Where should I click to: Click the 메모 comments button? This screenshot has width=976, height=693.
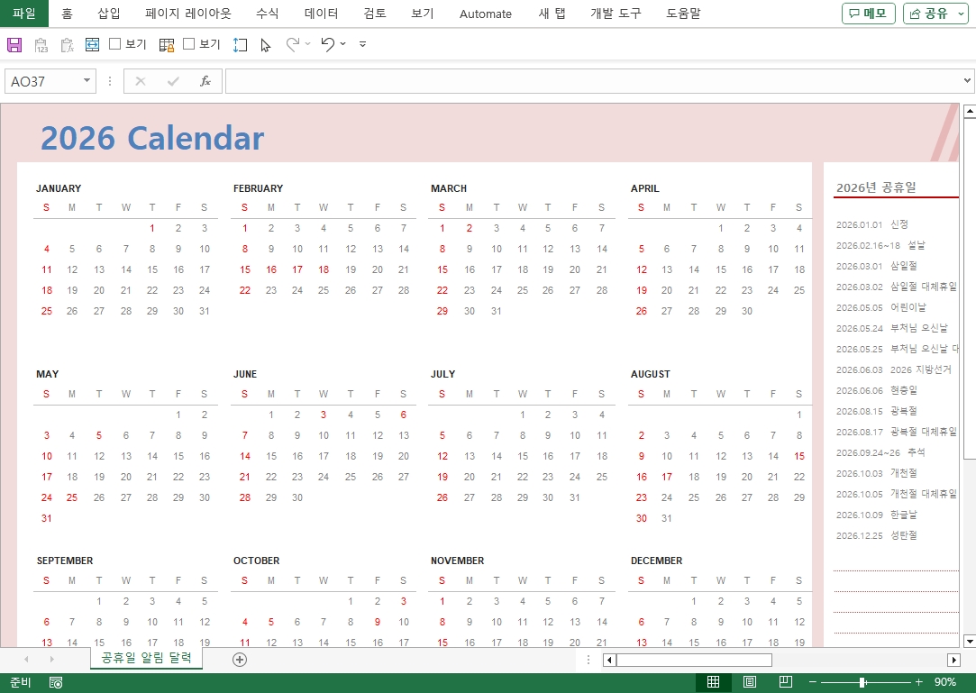(x=869, y=14)
